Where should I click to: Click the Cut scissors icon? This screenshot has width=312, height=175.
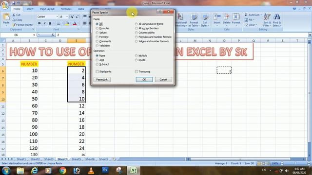point(14,15)
